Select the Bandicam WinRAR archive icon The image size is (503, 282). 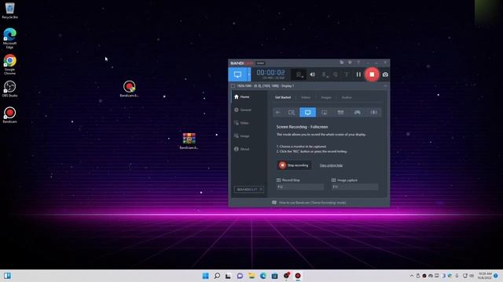pyautogui.click(x=189, y=141)
